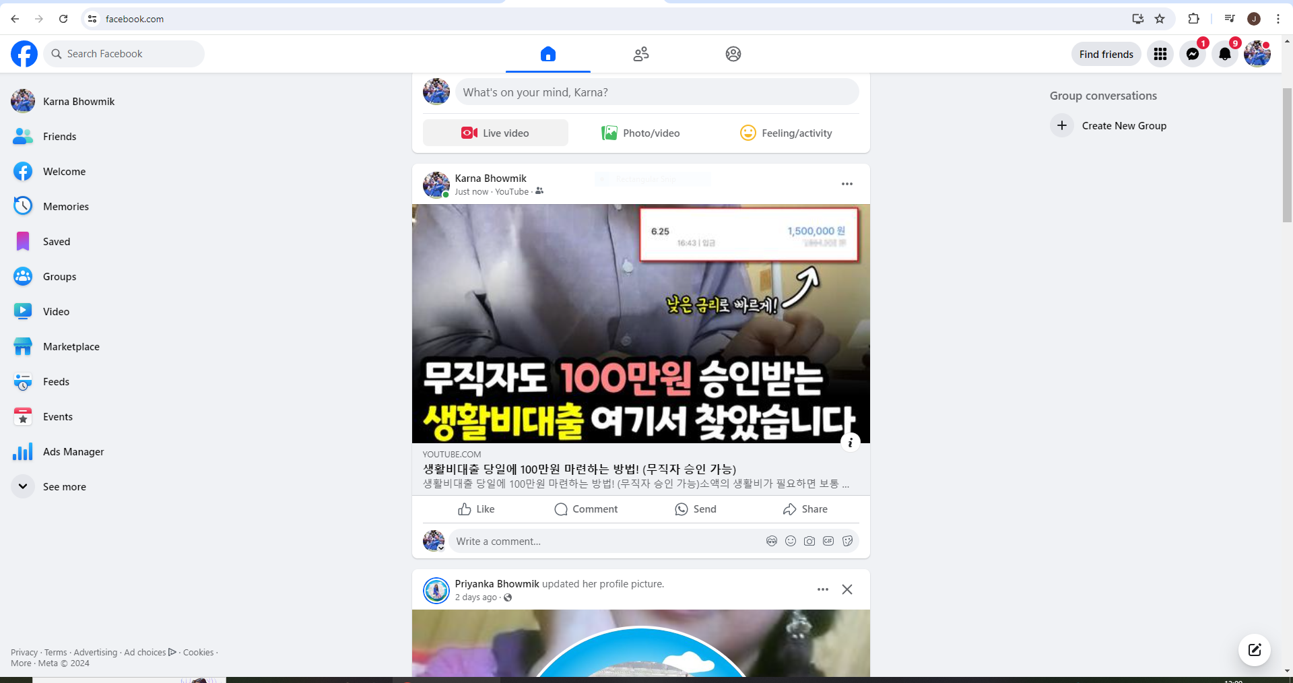Open Video in the left sidebar
Viewport: 1293px width, 683px height.
point(56,311)
